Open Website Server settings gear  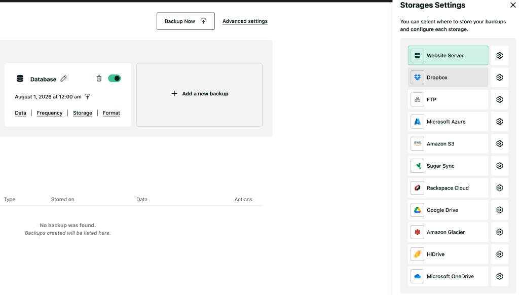tap(499, 55)
